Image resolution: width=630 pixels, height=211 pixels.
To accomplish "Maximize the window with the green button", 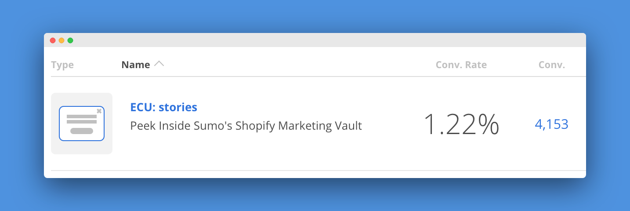I will tap(70, 40).
